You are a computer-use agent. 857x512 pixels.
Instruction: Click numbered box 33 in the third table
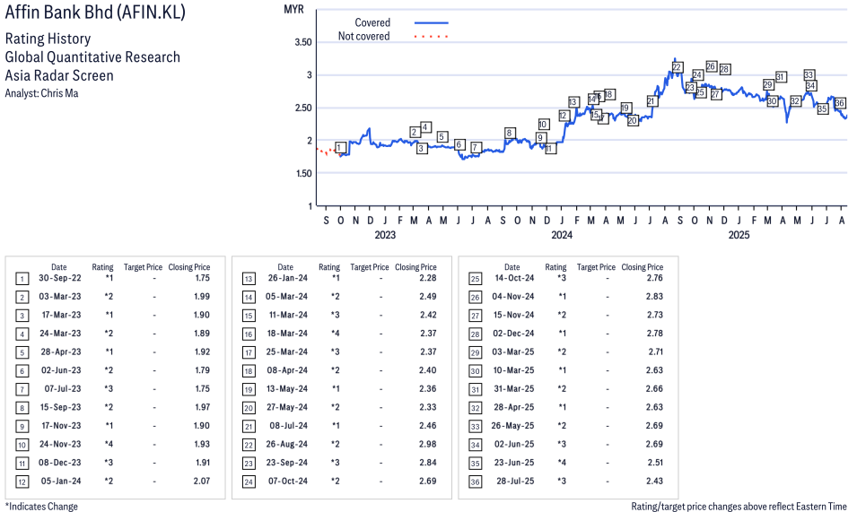click(x=476, y=426)
